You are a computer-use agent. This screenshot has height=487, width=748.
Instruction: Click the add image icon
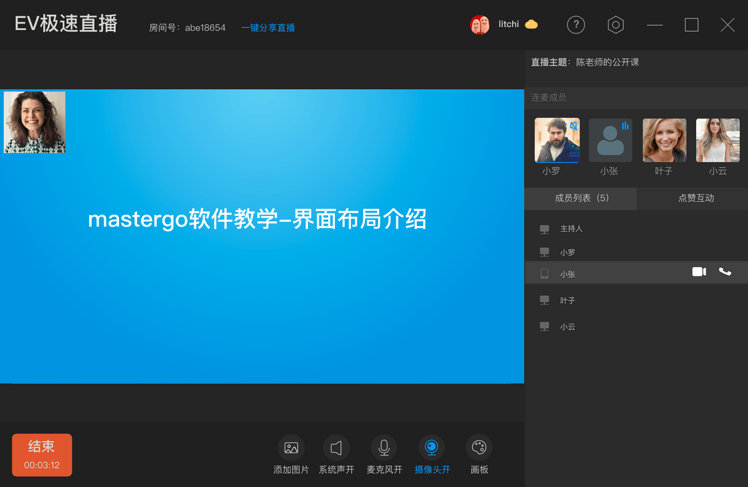coord(291,448)
